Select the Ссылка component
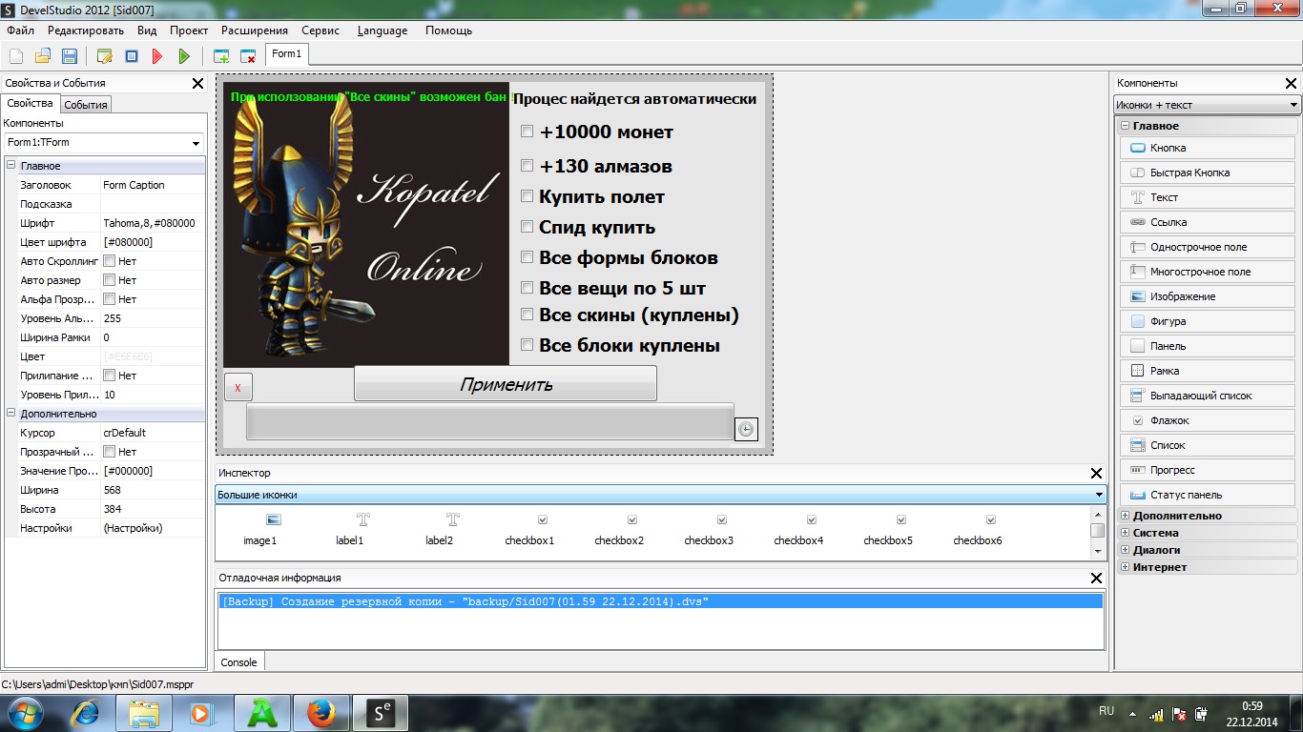 1208,222
